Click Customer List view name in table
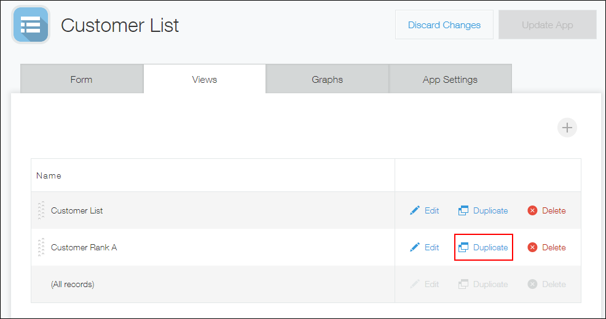The width and height of the screenshot is (606, 319). click(x=77, y=210)
